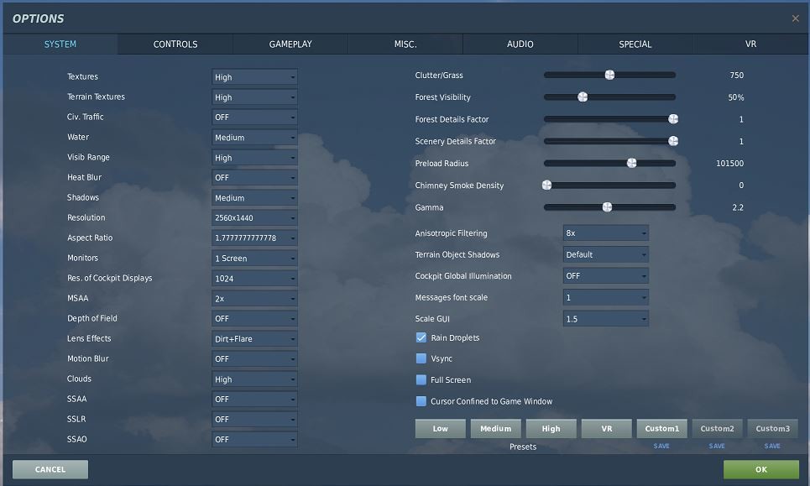
Task: Open the MSAA dropdown
Action: (x=254, y=299)
